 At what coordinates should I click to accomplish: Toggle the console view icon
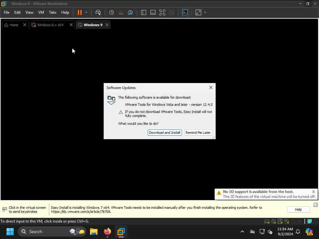click(185, 12)
